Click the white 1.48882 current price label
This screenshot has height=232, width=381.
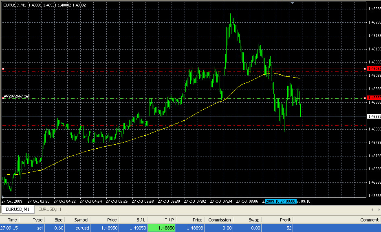pyautogui.click(x=374, y=116)
